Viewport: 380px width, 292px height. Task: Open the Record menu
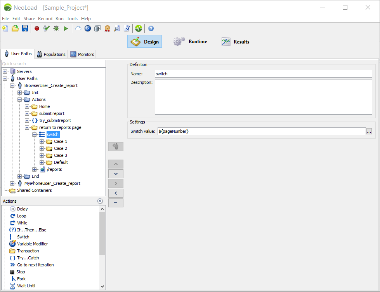point(45,19)
